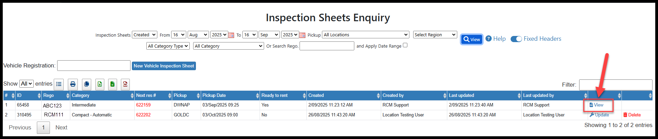Viewport: 658px width, 139px height.
Task: Export the table to PDF
Action: 125,84
